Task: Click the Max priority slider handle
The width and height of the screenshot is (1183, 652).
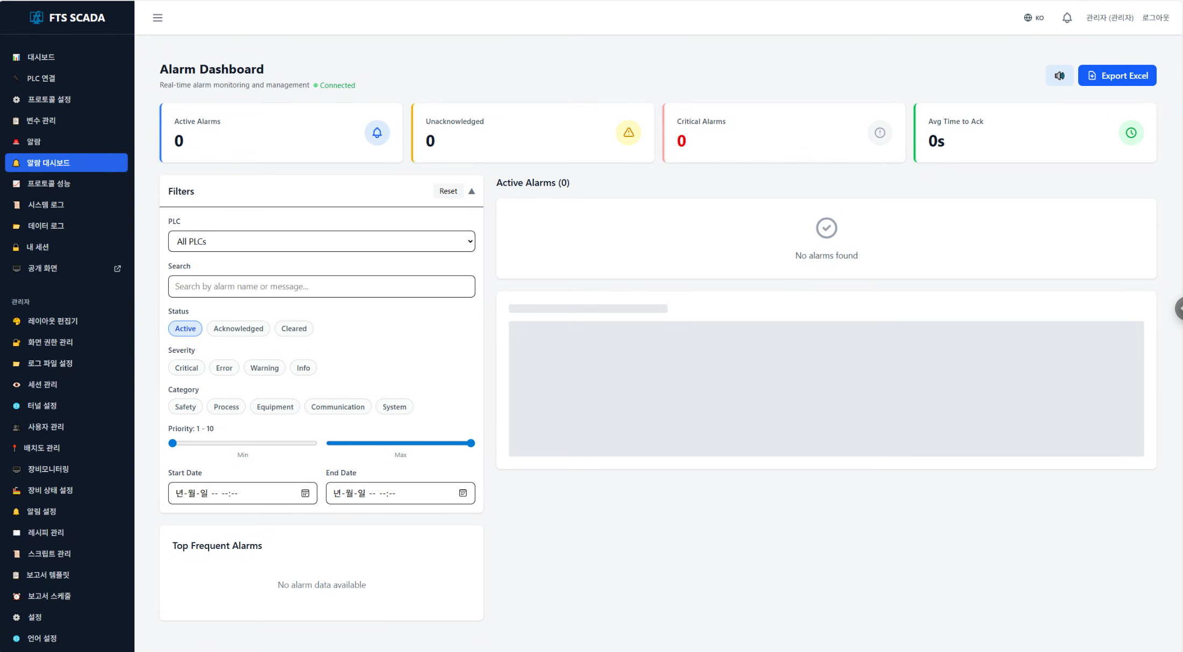Action: 471,443
